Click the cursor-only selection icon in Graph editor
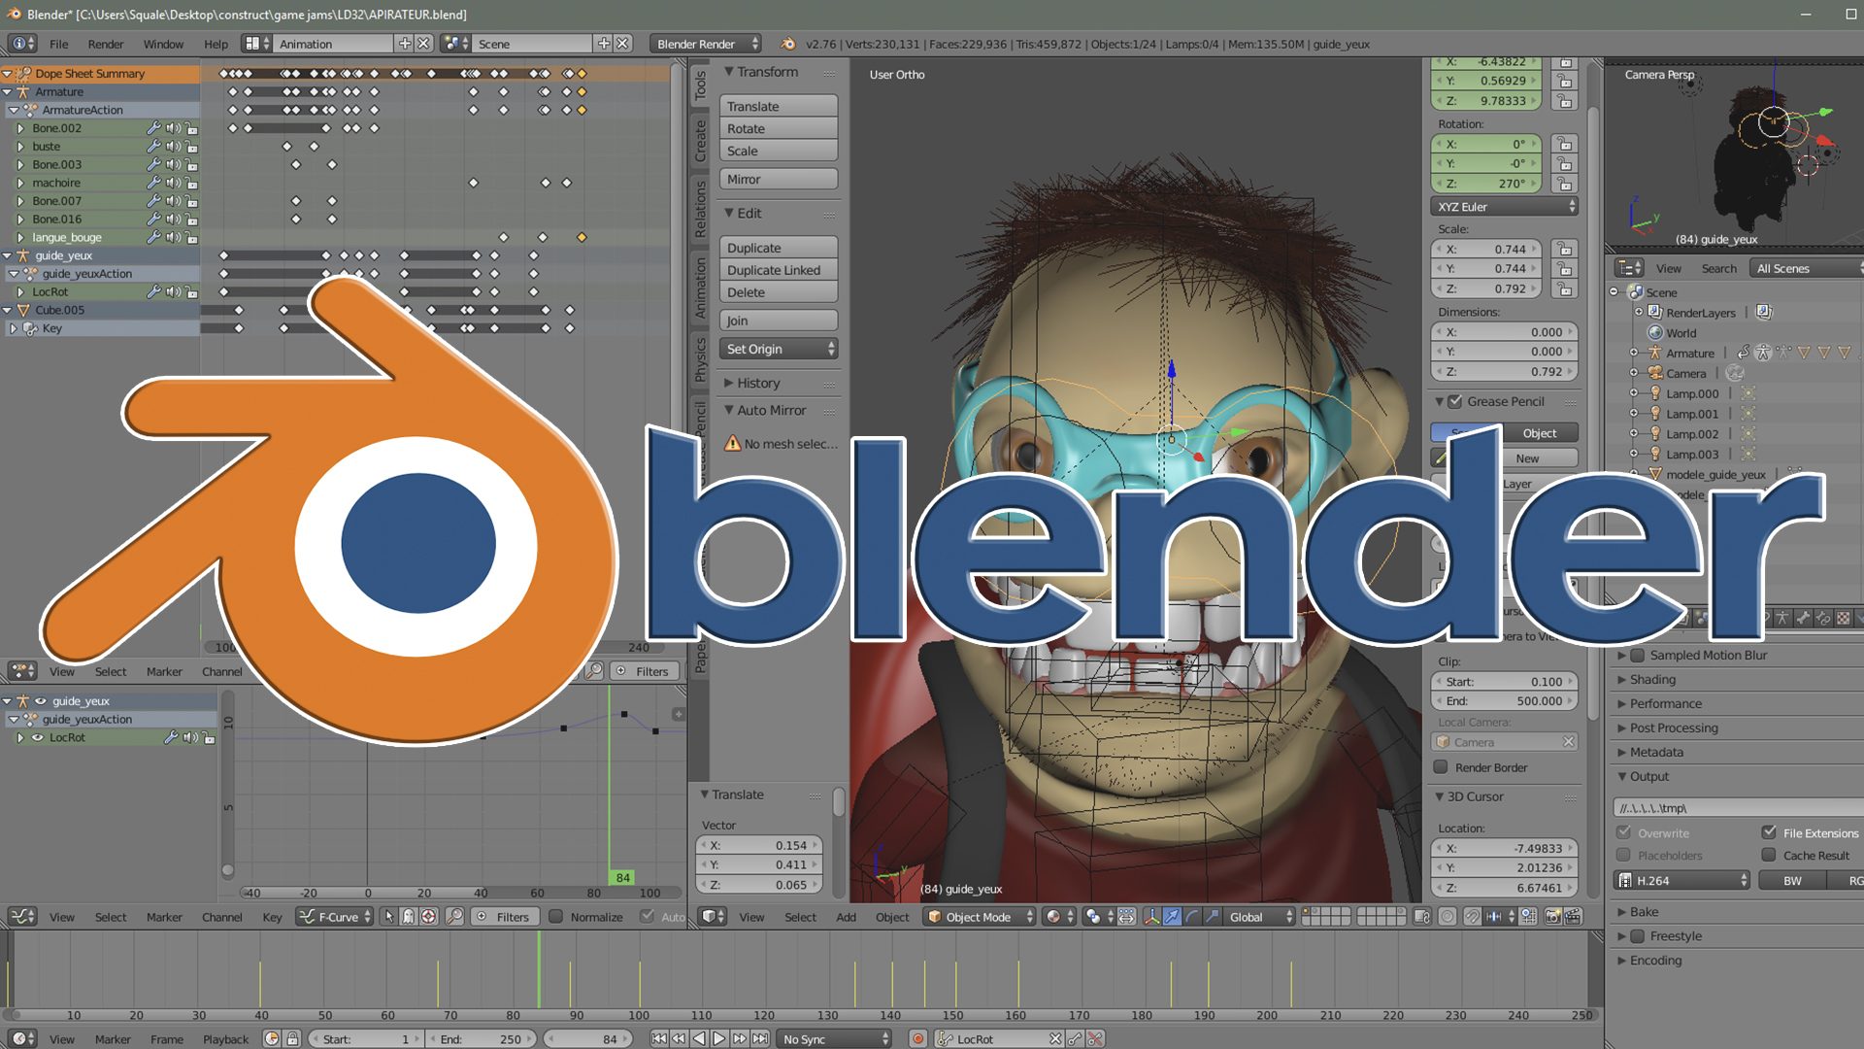The image size is (1864, 1049). point(389,917)
